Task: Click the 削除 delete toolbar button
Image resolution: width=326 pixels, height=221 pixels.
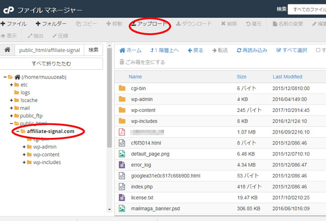Action: tap(229, 24)
